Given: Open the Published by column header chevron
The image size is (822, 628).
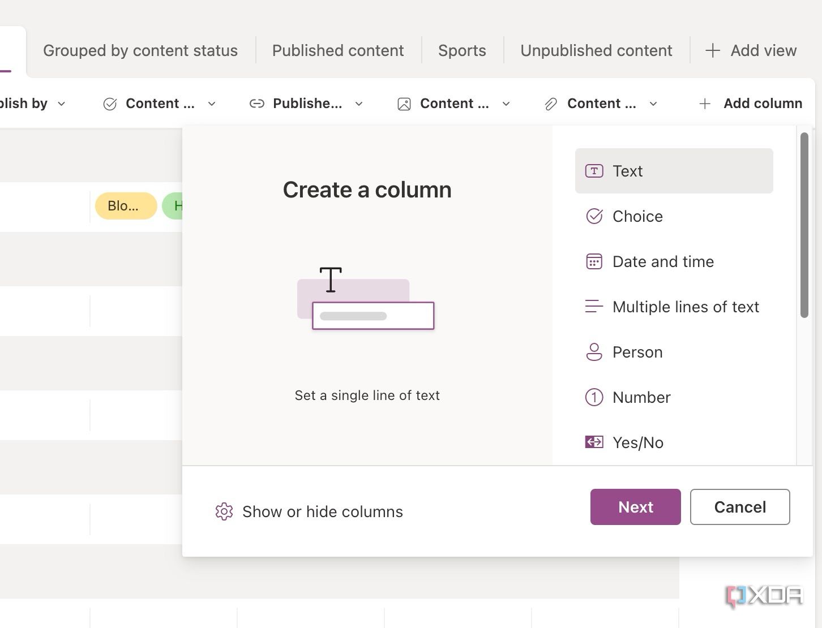Looking at the screenshot, I should pyautogui.click(x=358, y=104).
